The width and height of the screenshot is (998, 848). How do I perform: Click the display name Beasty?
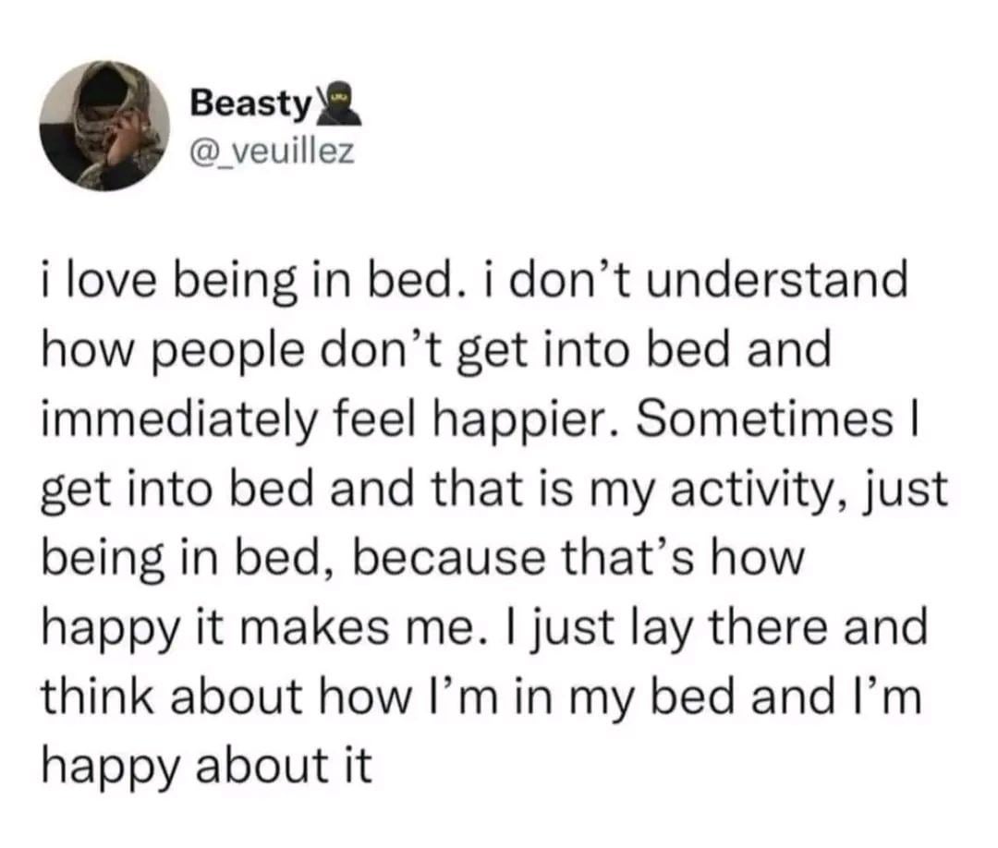click(249, 103)
